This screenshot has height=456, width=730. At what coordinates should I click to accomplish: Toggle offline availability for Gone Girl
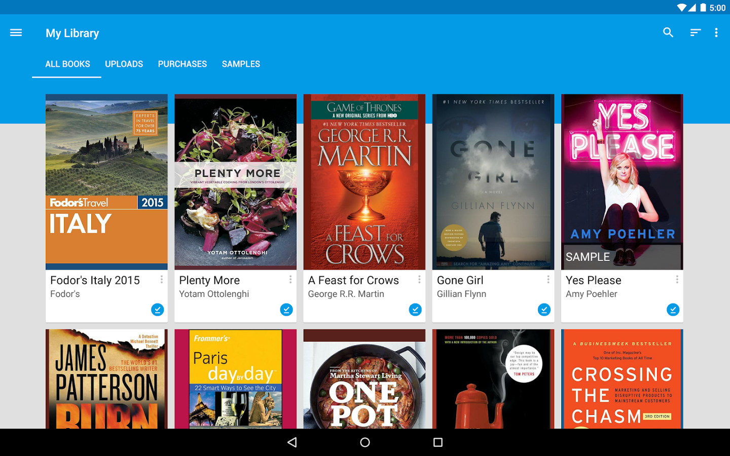point(544,310)
